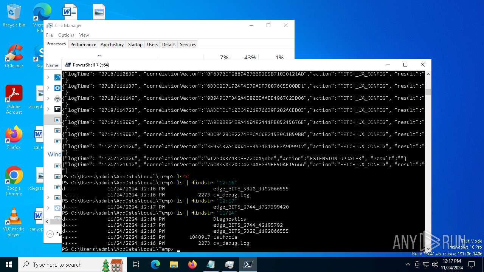The height and width of the screenshot is (272, 484).
Task: Select the printer process icon in Task Manager
Action: 57,99
